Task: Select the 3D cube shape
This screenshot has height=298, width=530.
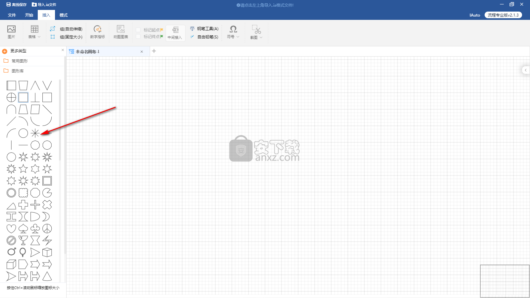Action: click(47, 252)
